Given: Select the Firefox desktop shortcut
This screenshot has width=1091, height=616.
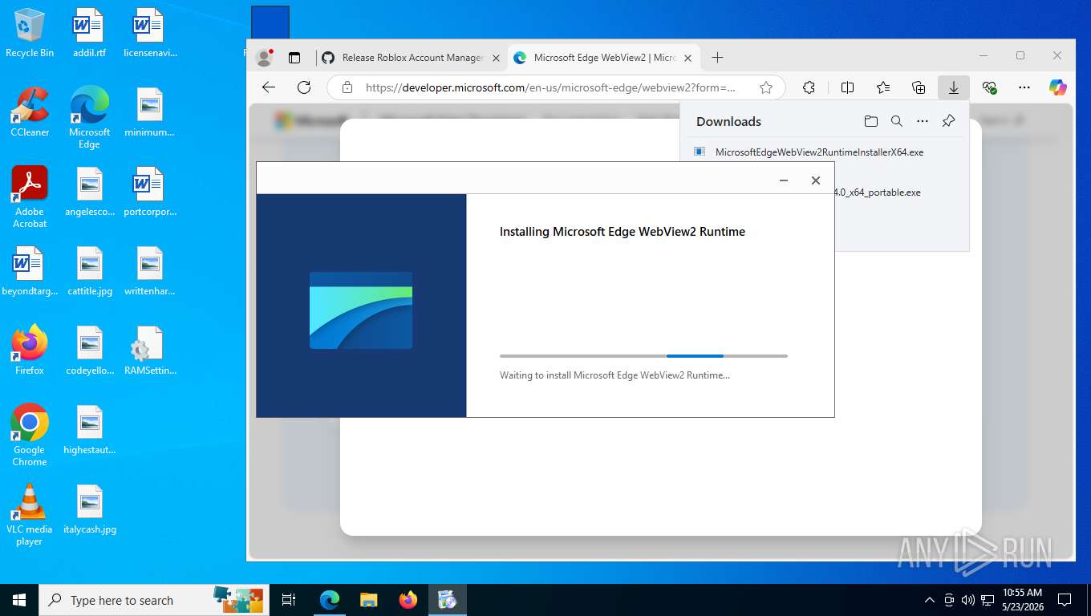Looking at the screenshot, I should tap(30, 351).
